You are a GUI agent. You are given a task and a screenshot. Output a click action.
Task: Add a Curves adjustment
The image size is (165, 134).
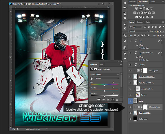pos(144,9)
